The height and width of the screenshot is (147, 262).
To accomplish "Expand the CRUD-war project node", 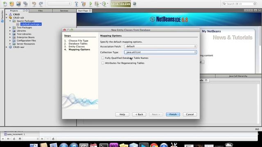I will (x=7, y=47).
